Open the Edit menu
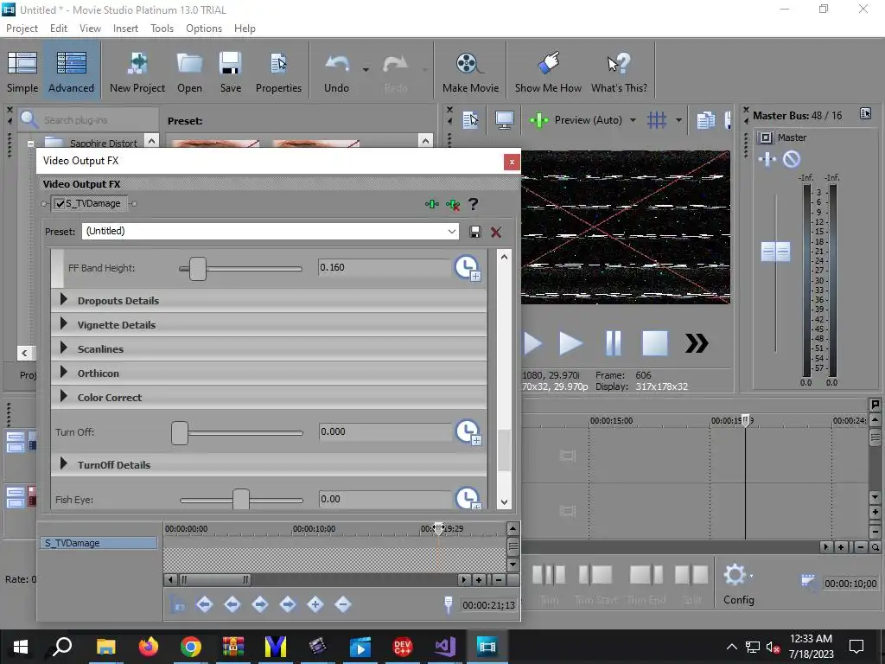 pos(59,29)
